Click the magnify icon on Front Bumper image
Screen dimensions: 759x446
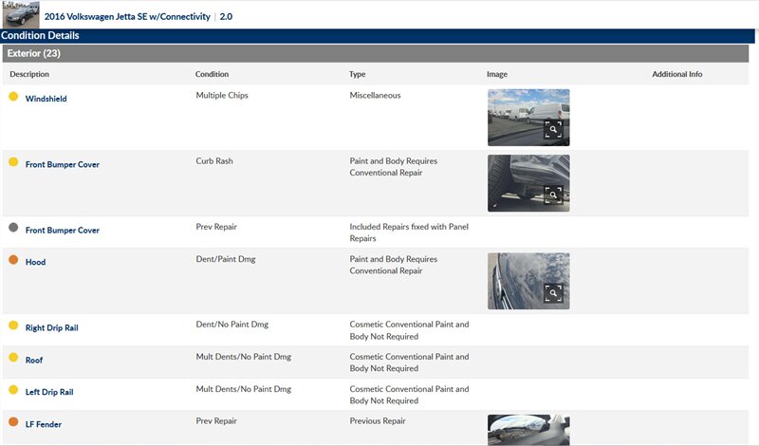click(553, 195)
